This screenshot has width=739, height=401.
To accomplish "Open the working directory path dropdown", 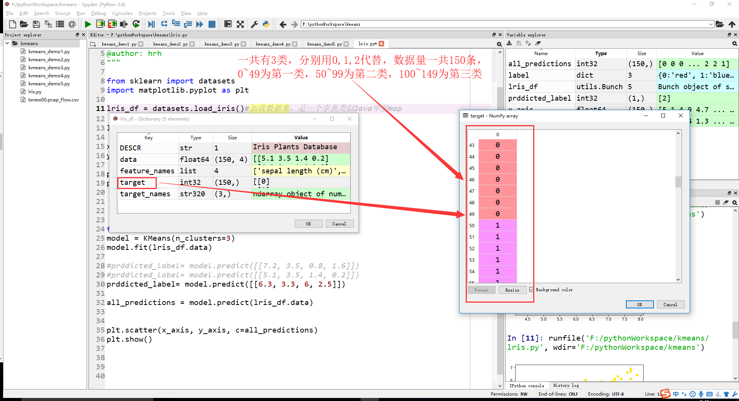I will point(712,24).
